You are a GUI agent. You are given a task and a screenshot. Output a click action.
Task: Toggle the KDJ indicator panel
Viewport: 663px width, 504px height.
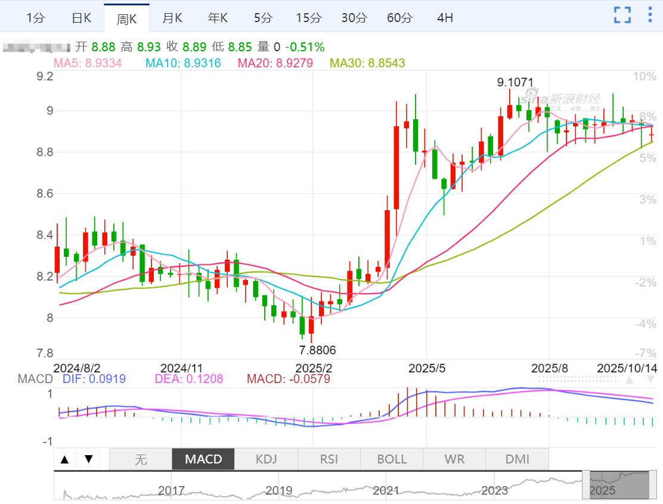click(x=266, y=459)
